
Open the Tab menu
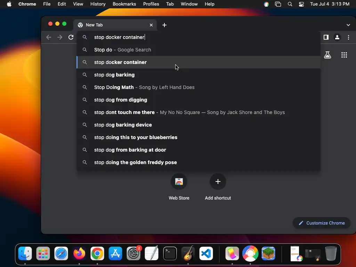(170, 4)
